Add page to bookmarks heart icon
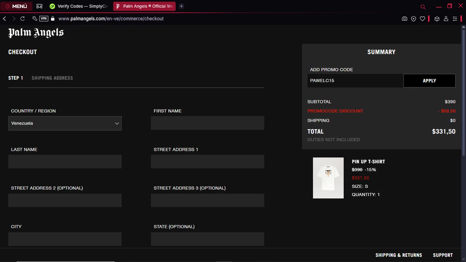Viewport: 466px width, 262px height. pos(423,19)
